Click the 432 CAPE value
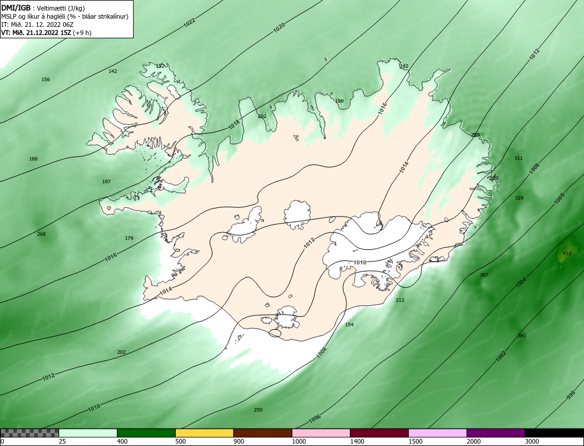Screen dimensions: 584x446 click(567, 253)
